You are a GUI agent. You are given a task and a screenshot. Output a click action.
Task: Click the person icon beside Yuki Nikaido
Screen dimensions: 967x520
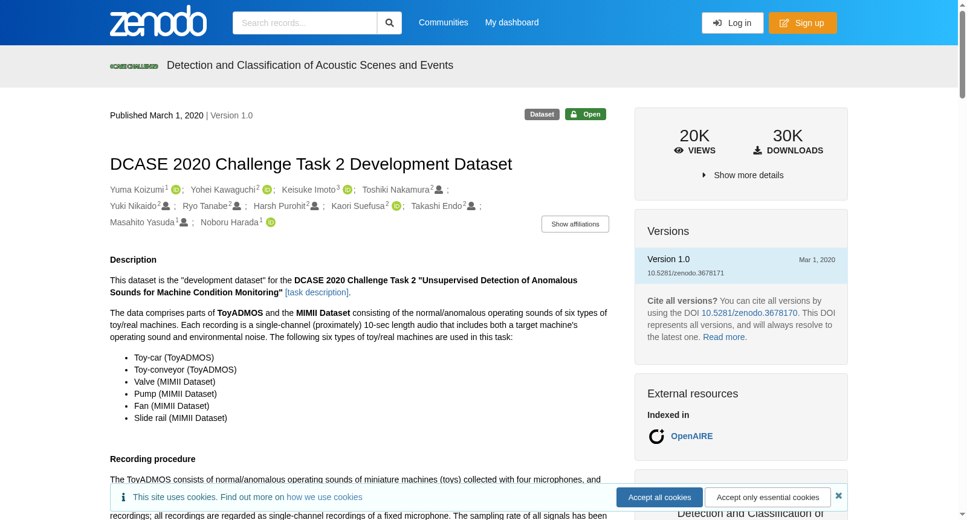point(166,206)
